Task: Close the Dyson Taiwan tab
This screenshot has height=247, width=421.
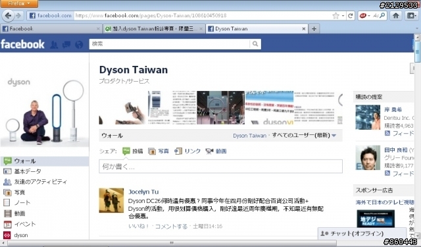Action: coord(304,29)
